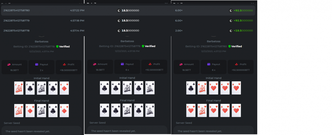Click the Payout 6 x box in the right panel

(x=214, y=67)
